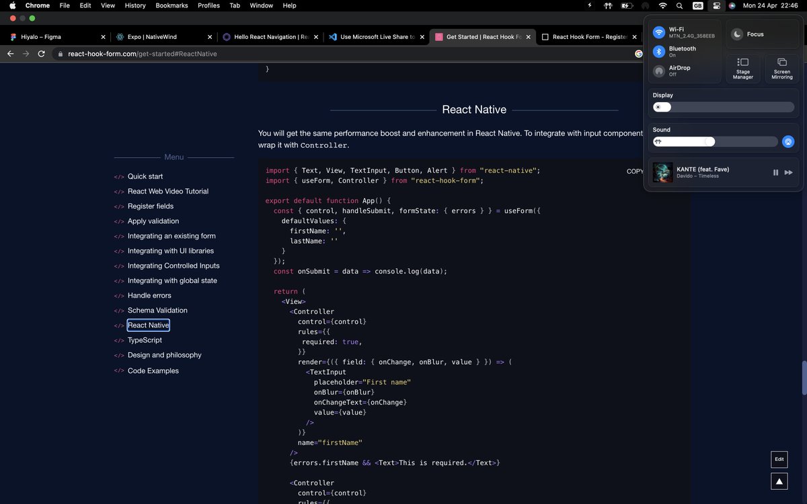Open Quick start menu link
This screenshot has width=807, height=504.
[x=145, y=176]
